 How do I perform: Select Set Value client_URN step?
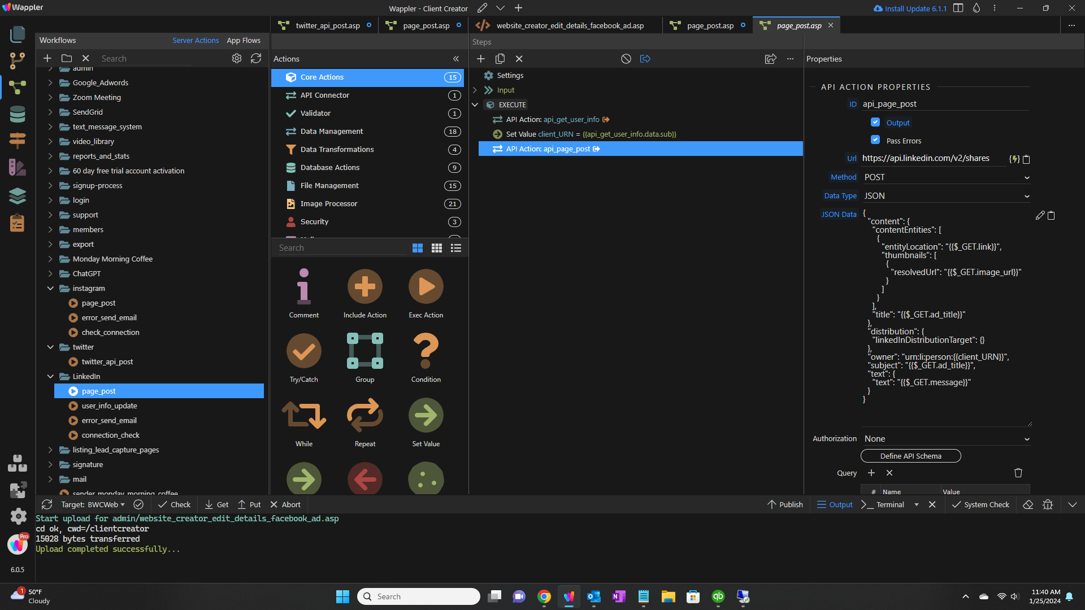pyautogui.click(x=585, y=134)
